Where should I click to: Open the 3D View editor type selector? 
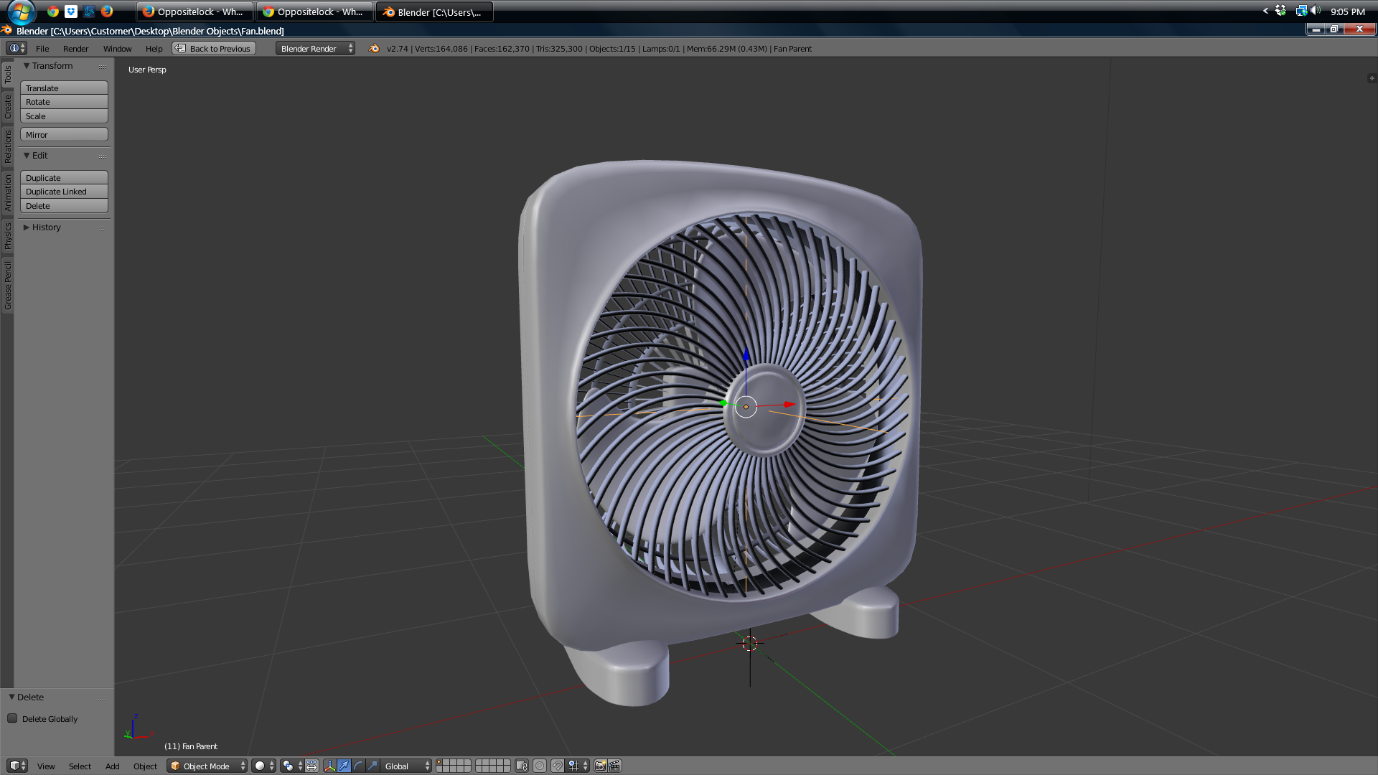click(x=17, y=766)
